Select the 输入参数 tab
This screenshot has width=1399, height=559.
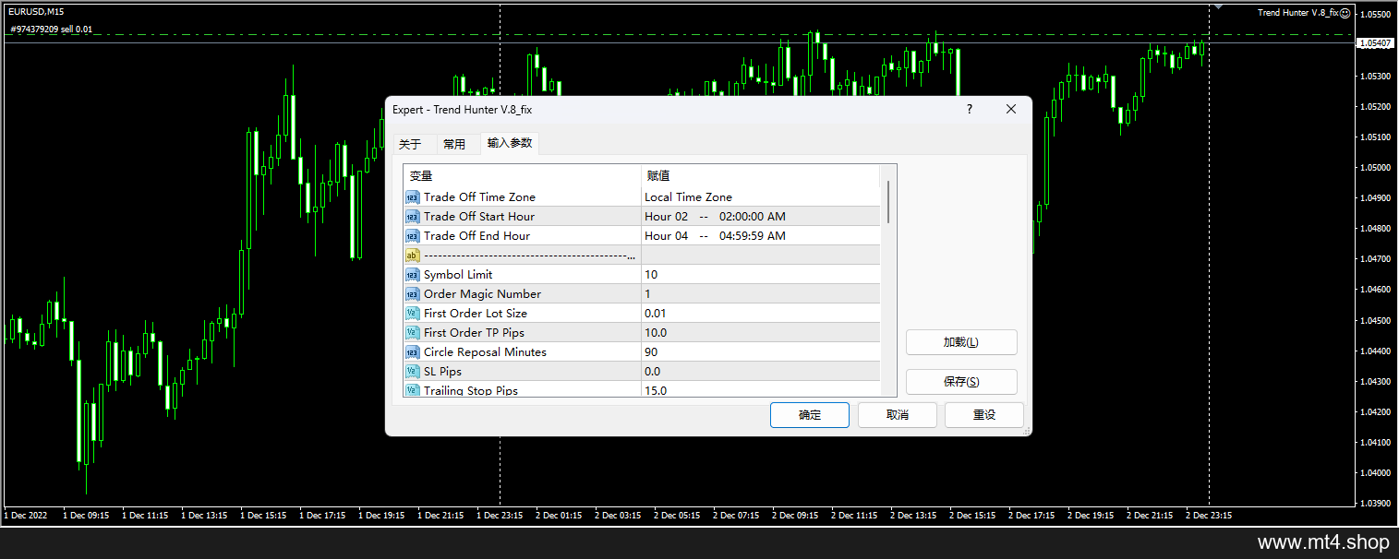pos(510,143)
